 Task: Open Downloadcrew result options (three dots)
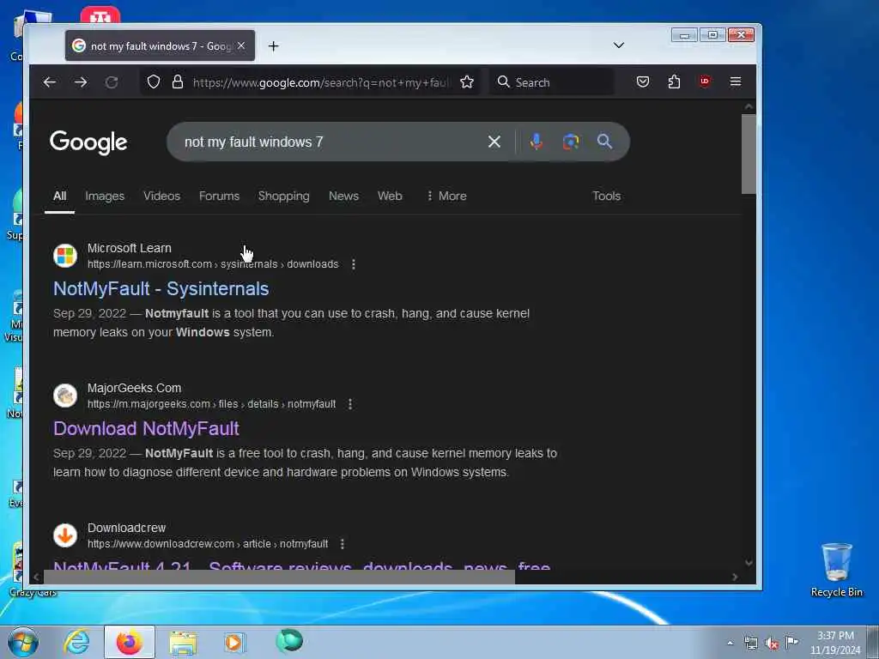[343, 543]
